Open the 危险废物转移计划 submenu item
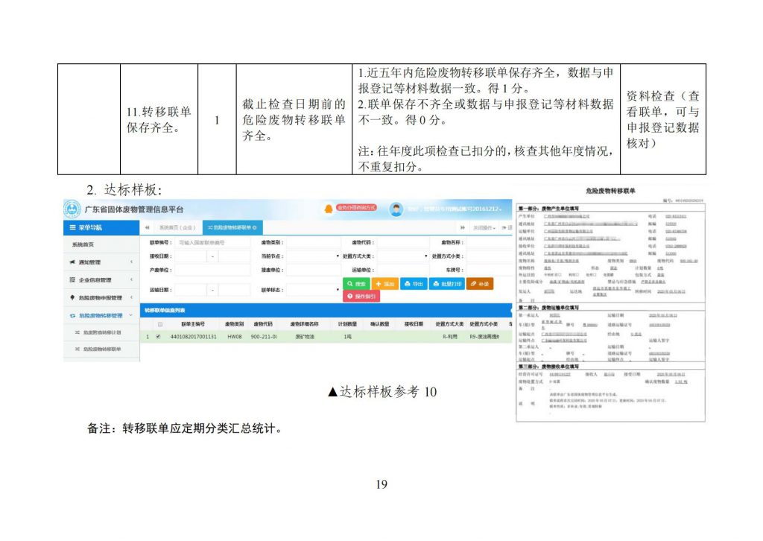 tap(101, 332)
